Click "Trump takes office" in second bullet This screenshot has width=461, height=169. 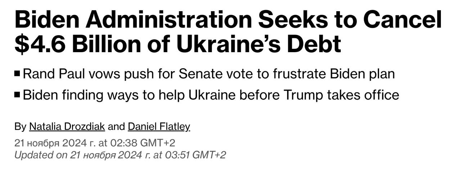point(341,95)
